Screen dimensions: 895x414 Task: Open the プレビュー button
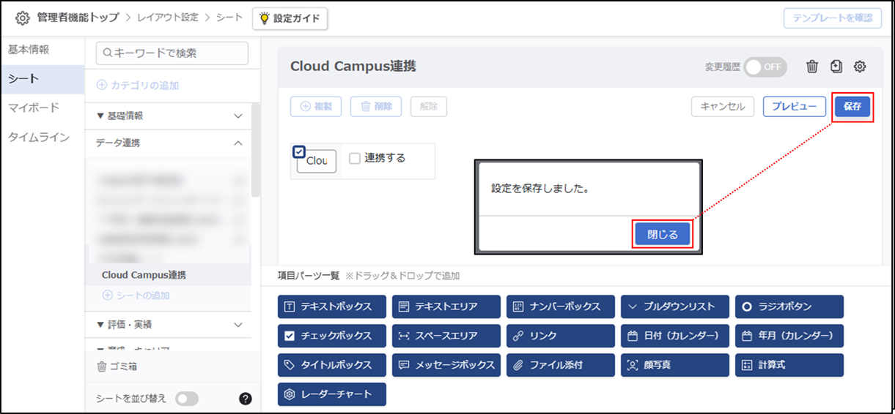pyautogui.click(x=795, y=106)
